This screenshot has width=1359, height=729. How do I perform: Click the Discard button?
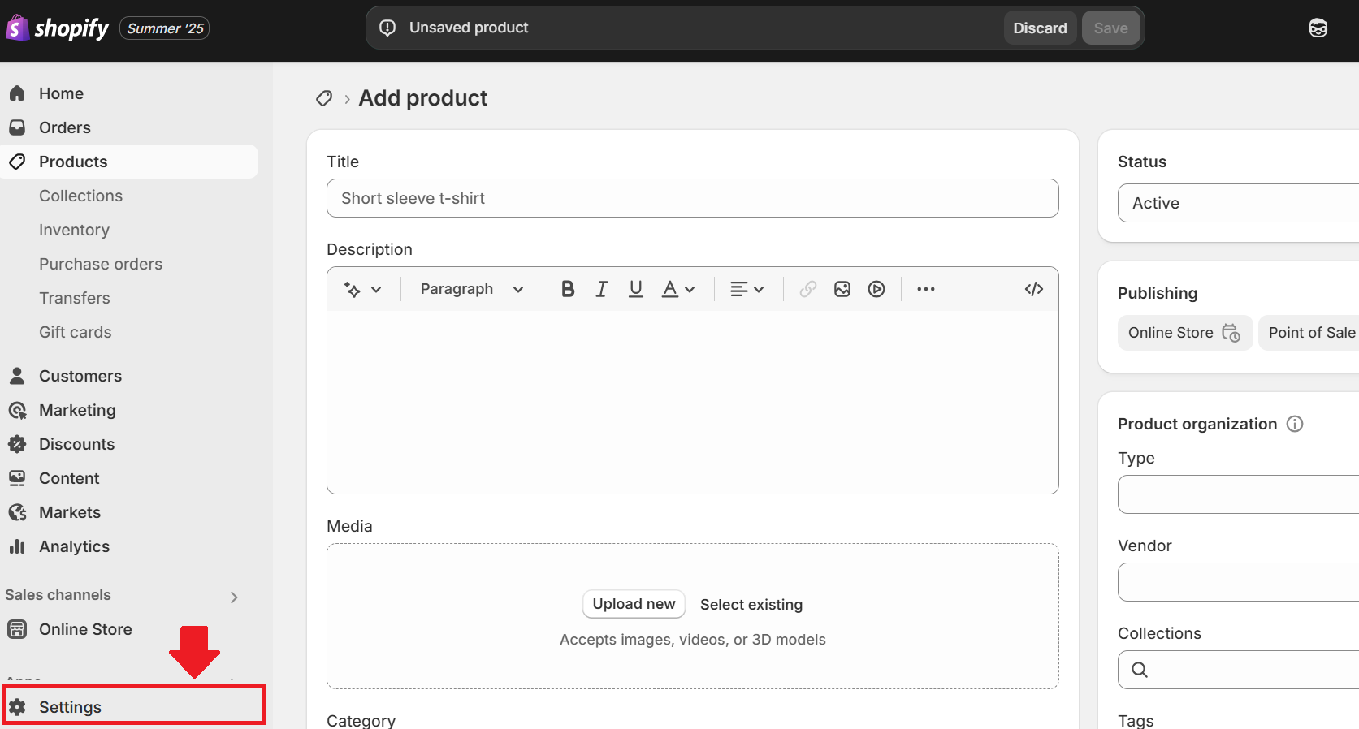1039,28
